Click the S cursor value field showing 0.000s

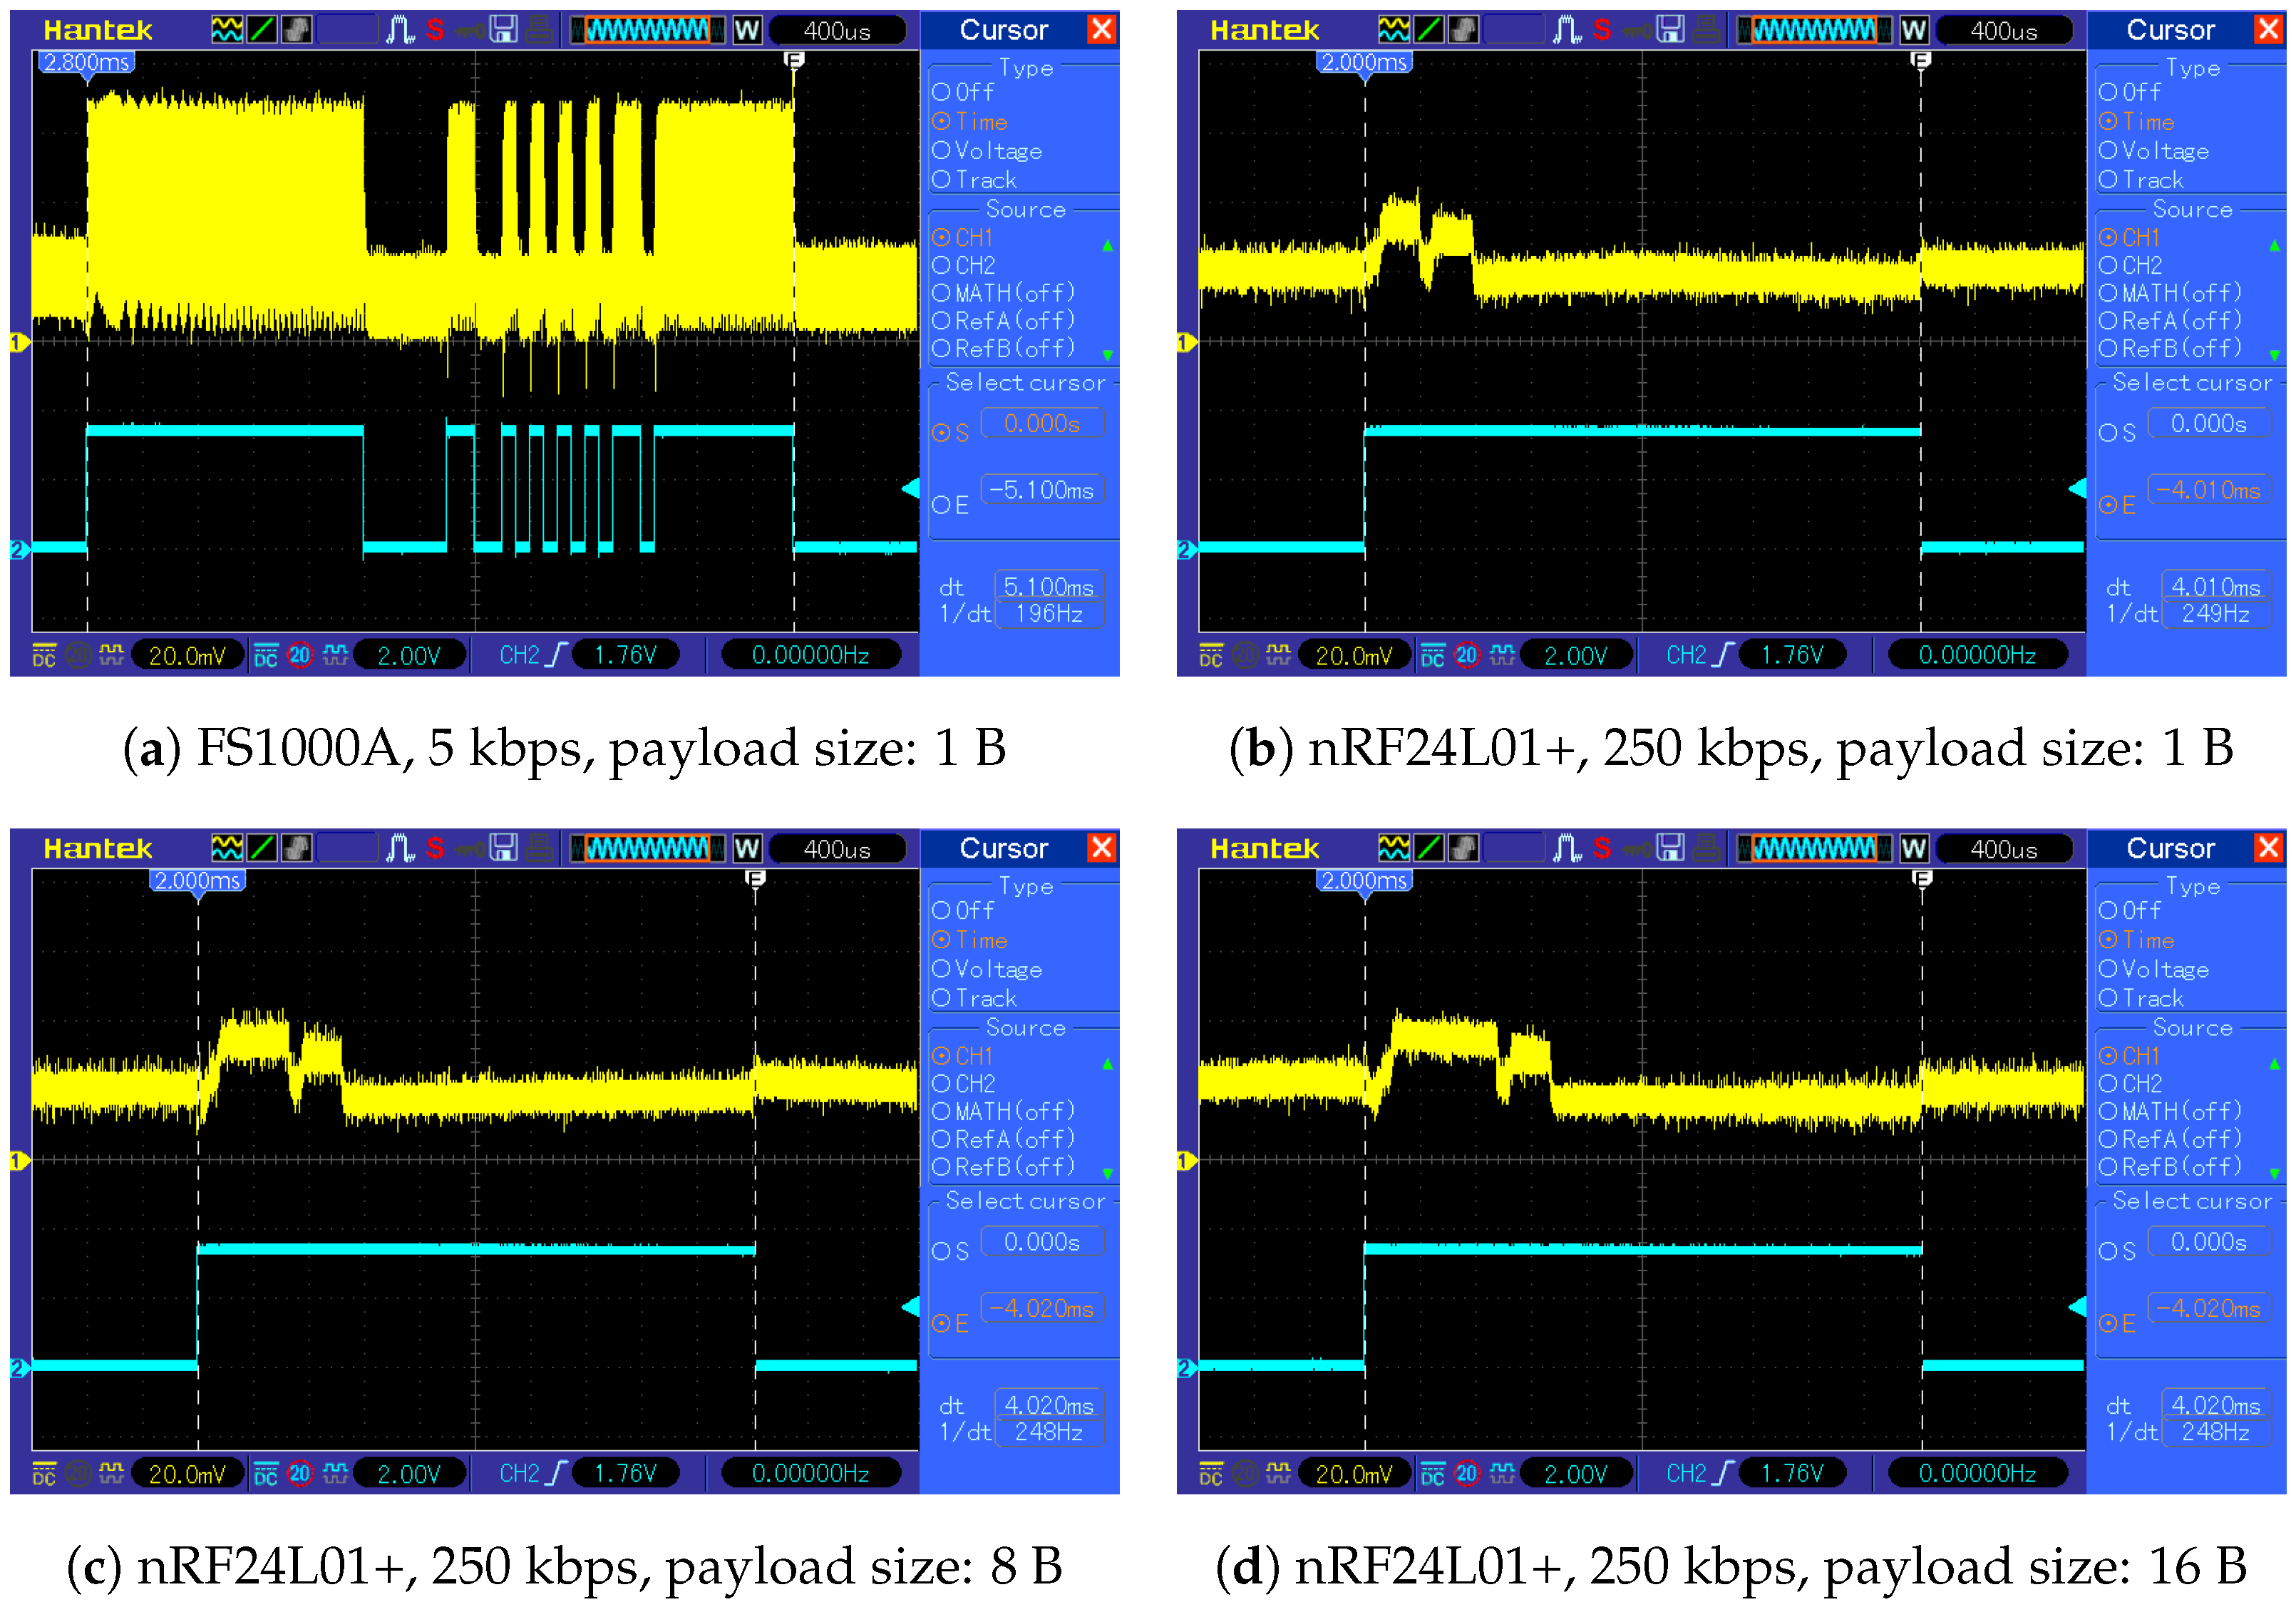pos(1042,422)
